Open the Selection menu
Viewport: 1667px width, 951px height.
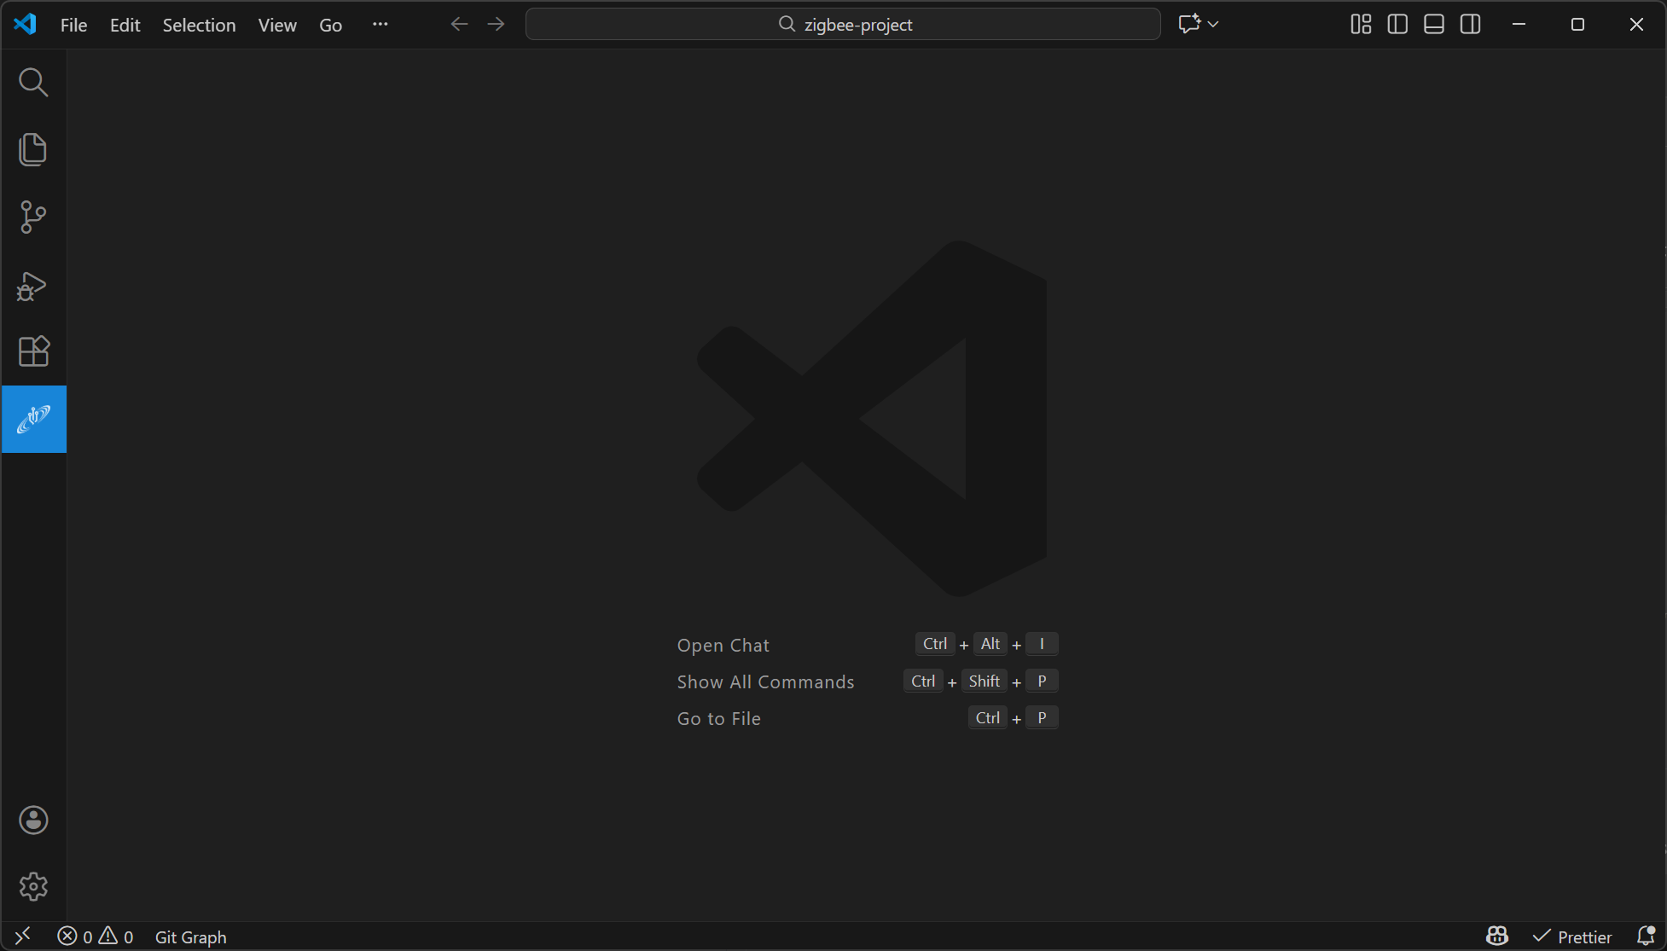point(199,25)
